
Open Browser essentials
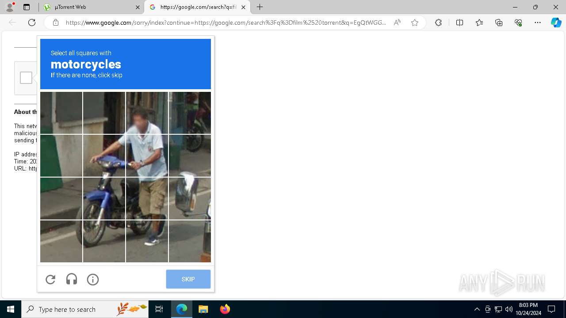(x=518, y=23)
